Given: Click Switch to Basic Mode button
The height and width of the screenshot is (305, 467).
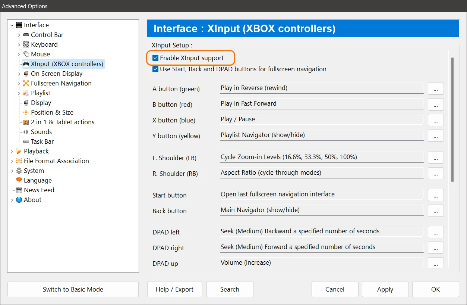Looking at the screenshot, I should pos(73,289).
